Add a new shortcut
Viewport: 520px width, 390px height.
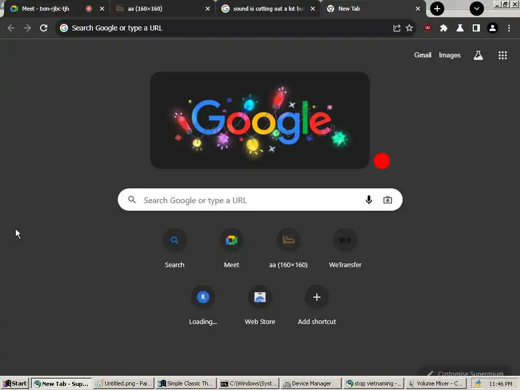click(317, 305)
